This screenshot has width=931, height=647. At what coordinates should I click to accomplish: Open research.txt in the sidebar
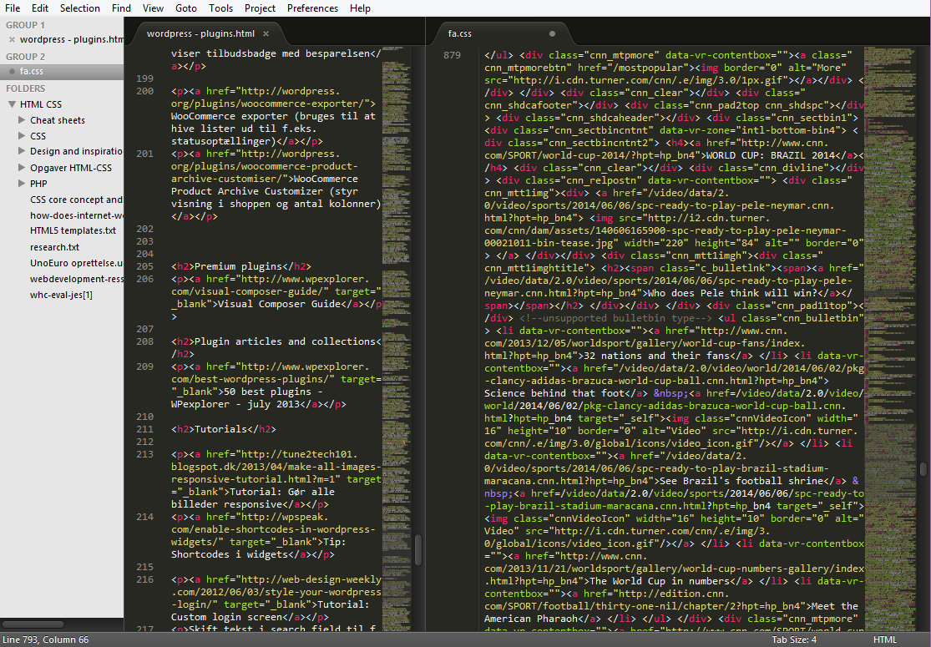coord(54,247)
